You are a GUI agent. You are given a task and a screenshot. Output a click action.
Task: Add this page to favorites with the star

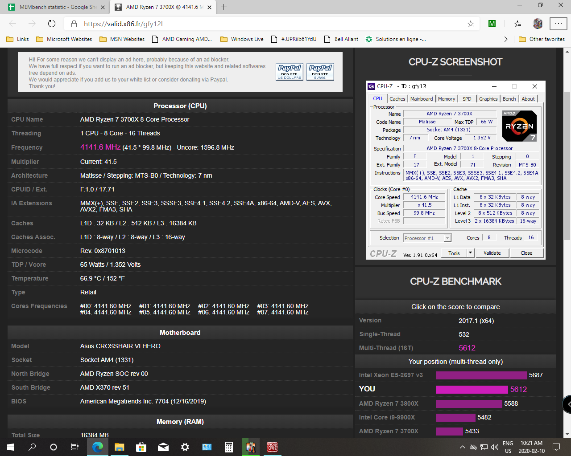(x=471, y=24)
